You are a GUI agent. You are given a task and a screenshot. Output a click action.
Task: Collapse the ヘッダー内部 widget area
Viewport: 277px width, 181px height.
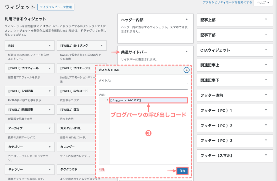point(186,19)
